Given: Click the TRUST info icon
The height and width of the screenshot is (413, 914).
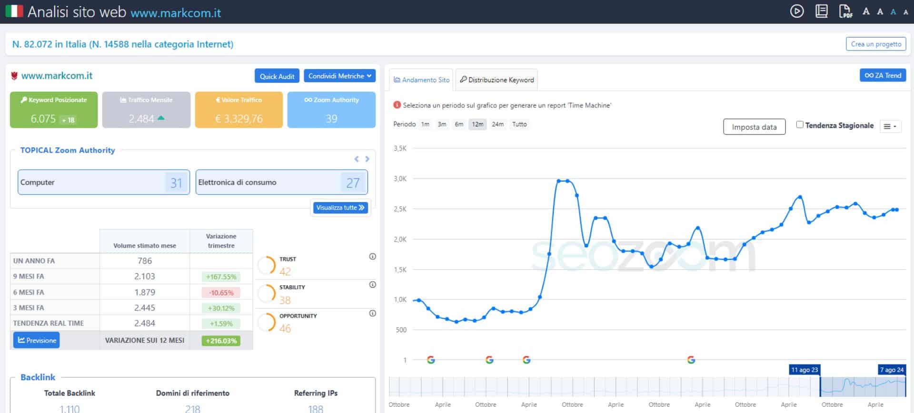Looking at the screenshot, I should (372, 257).
